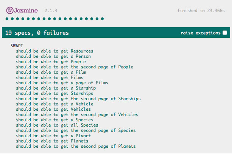This screenshot has width=232, height=164.
Task: Select 'should be able to get a Person'
Action: click(x=53, y=56)
